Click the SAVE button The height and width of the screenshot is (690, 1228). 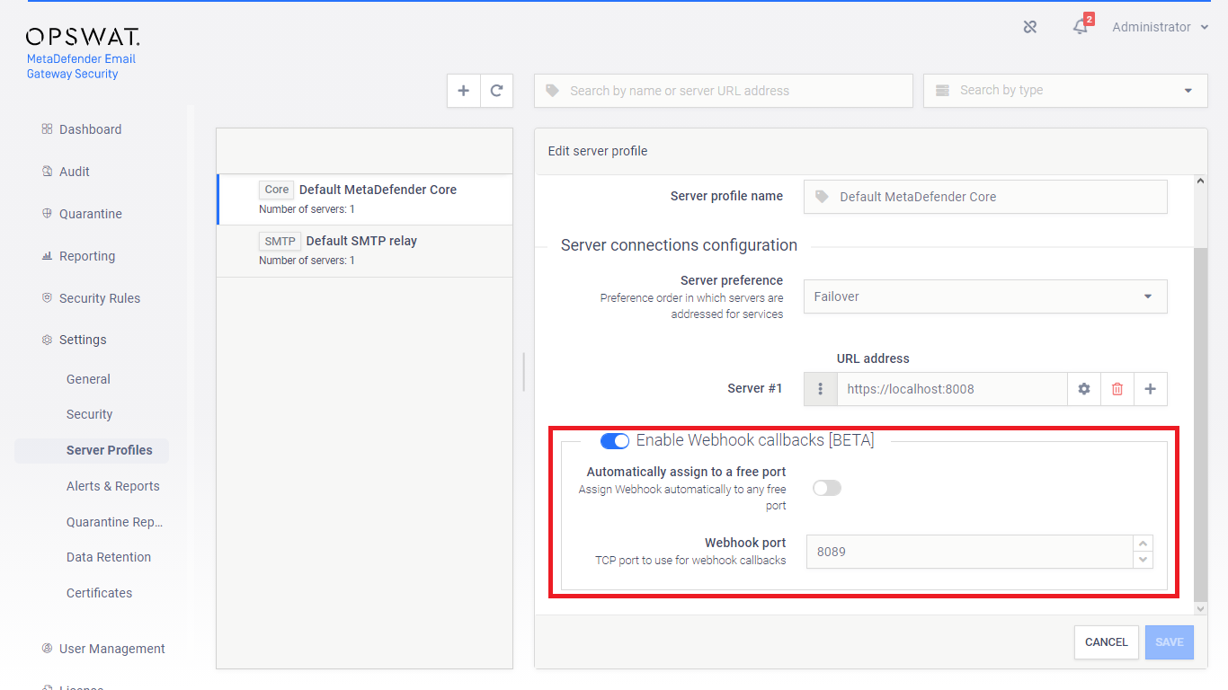coord(1170,642)
